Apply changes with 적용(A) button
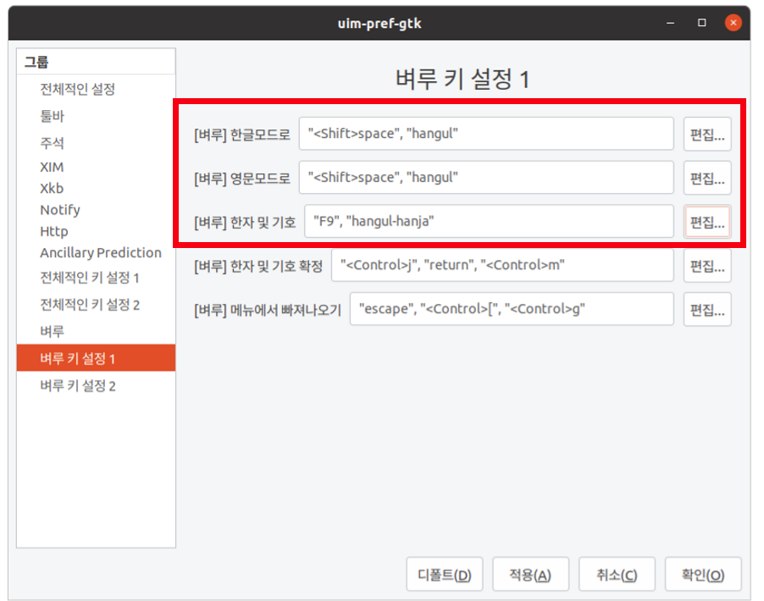Image resolution: width=764 pixels, height=601 pixels. (x=530, y=575)
